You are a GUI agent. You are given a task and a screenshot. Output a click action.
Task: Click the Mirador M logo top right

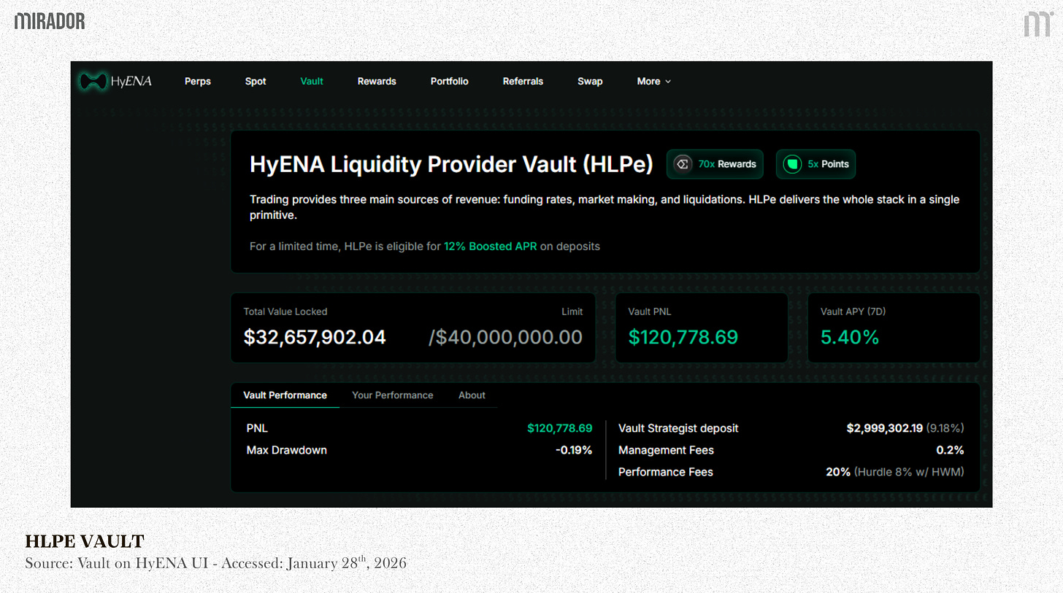click(1037, 23)
